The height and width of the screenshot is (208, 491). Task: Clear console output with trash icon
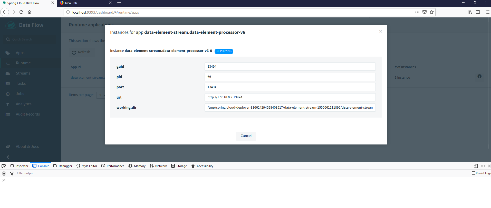tap(4, 173)
